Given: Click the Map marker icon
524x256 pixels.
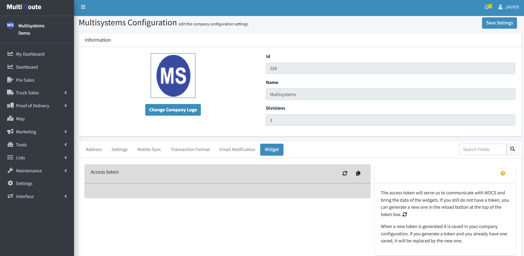Looking at the screenshot, I should click(10, 119).
